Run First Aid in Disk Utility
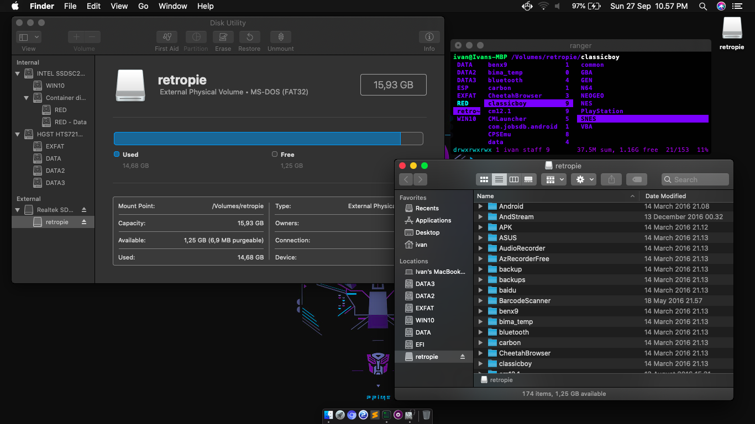Image resolution: width=755 pixels, height=424 pixels. [166, 37]
